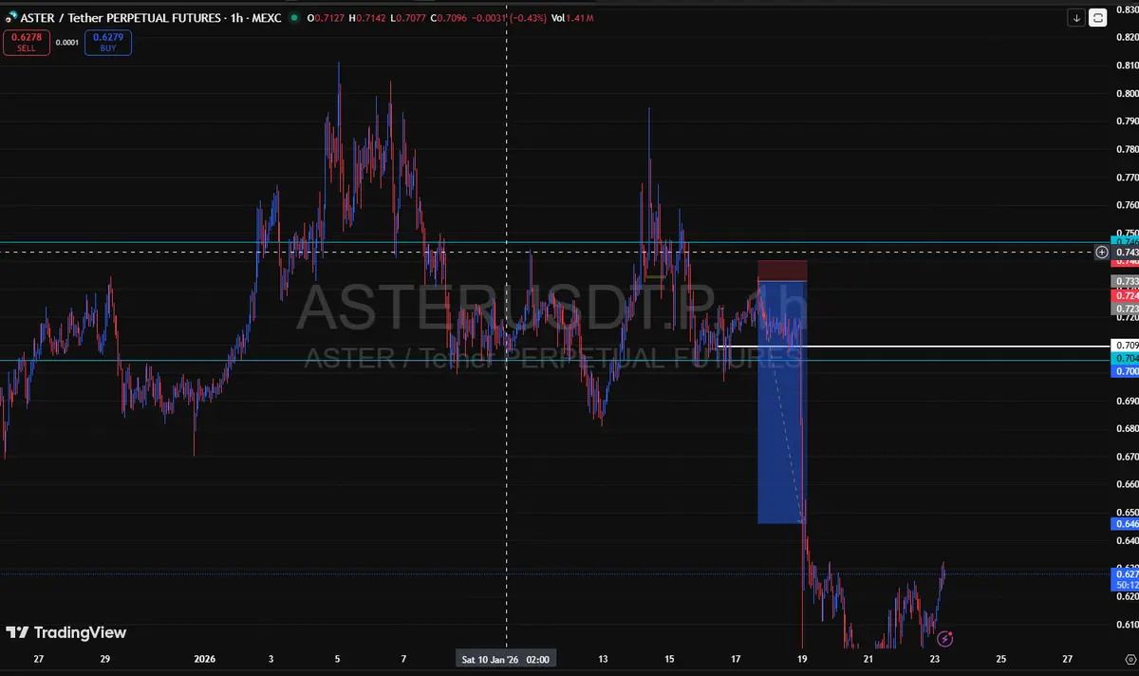Viewport: 1139px width, 676px height.
Task: Click the red short position stop zone
Action: coord(782,271)
